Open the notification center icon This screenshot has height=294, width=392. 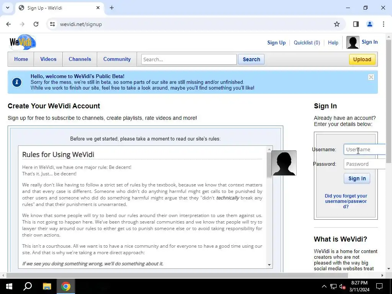pos(379,286)
